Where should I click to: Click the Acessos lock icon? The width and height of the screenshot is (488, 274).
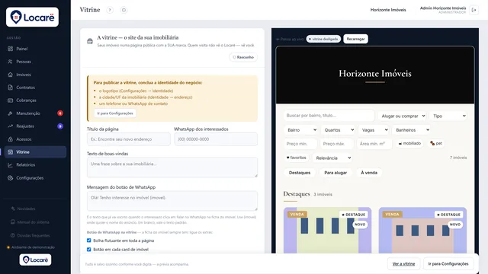tap(10, 139)
